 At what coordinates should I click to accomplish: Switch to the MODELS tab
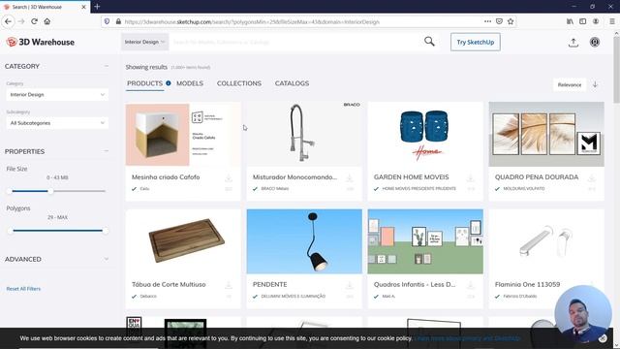tap(190, 83)
